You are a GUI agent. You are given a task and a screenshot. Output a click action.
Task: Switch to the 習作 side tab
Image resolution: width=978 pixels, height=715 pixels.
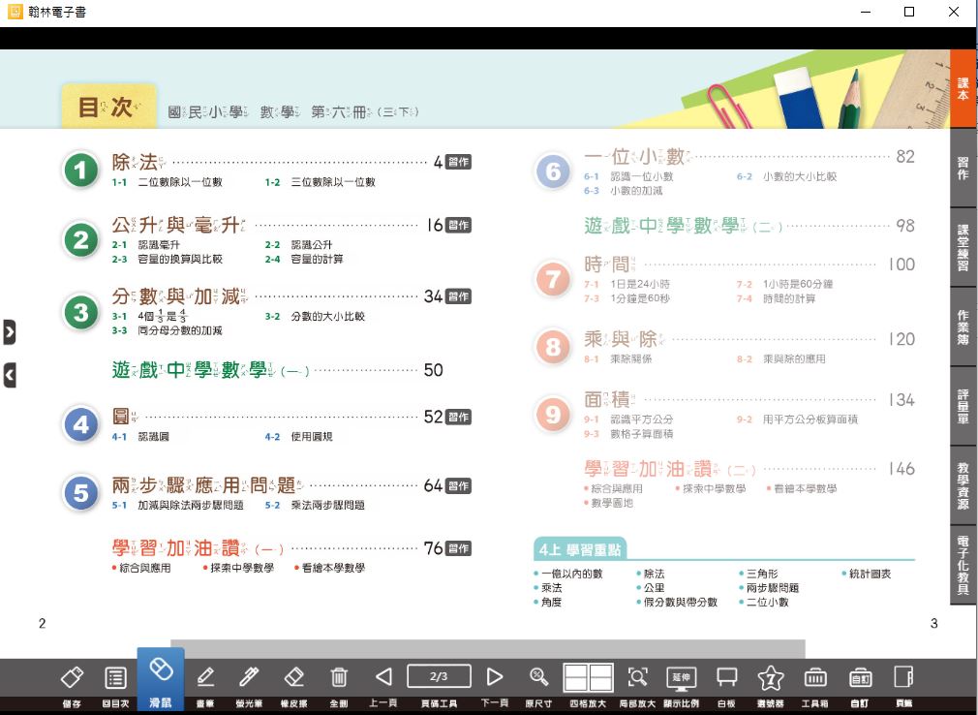(963, 168)
